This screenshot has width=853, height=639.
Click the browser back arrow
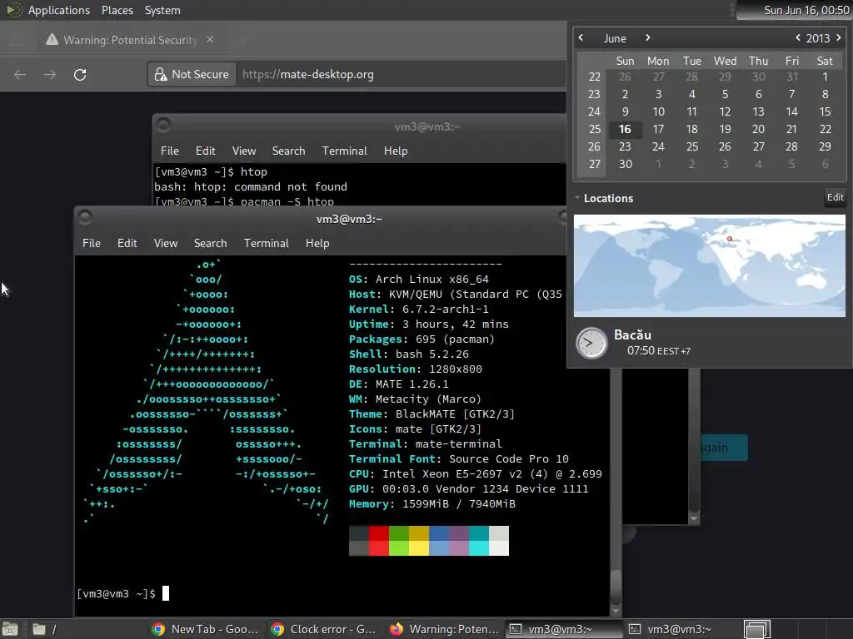pyautogui.click(x=20, y=74)
